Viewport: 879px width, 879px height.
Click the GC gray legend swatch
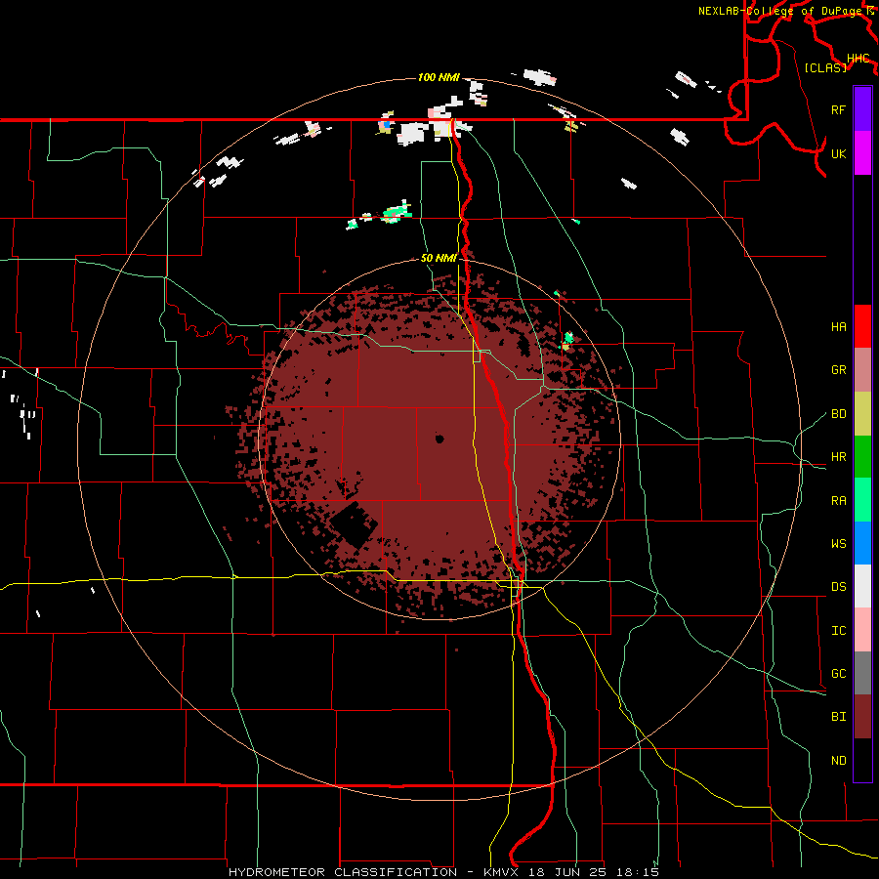(x=862, y=673)
